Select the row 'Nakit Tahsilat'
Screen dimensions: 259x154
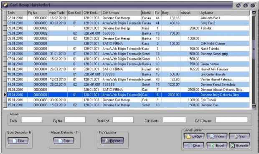coord(126,49)
